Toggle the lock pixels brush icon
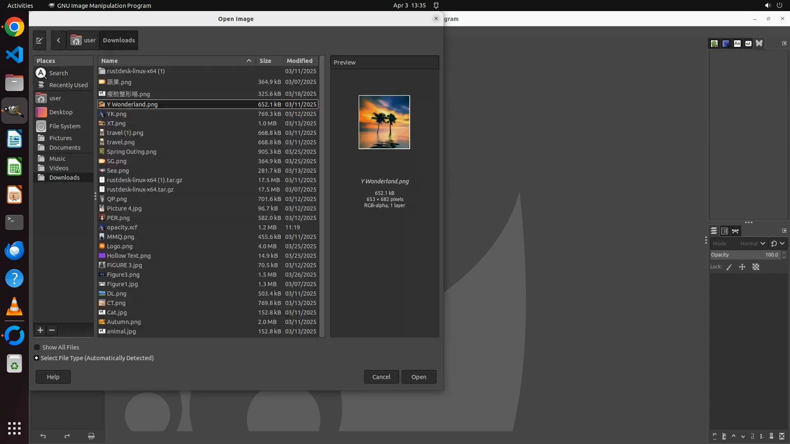 click(729, 267)
